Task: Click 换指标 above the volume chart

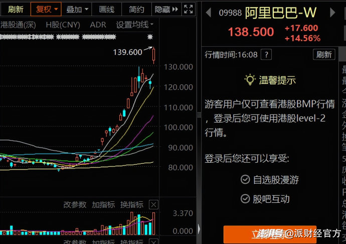Action: (x=132, y=204)
